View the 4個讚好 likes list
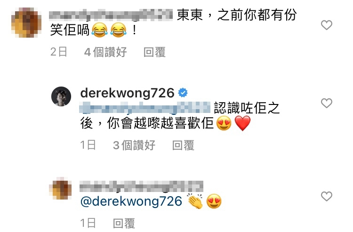Viewport: 353px width, 232px height. pos(105,52)
